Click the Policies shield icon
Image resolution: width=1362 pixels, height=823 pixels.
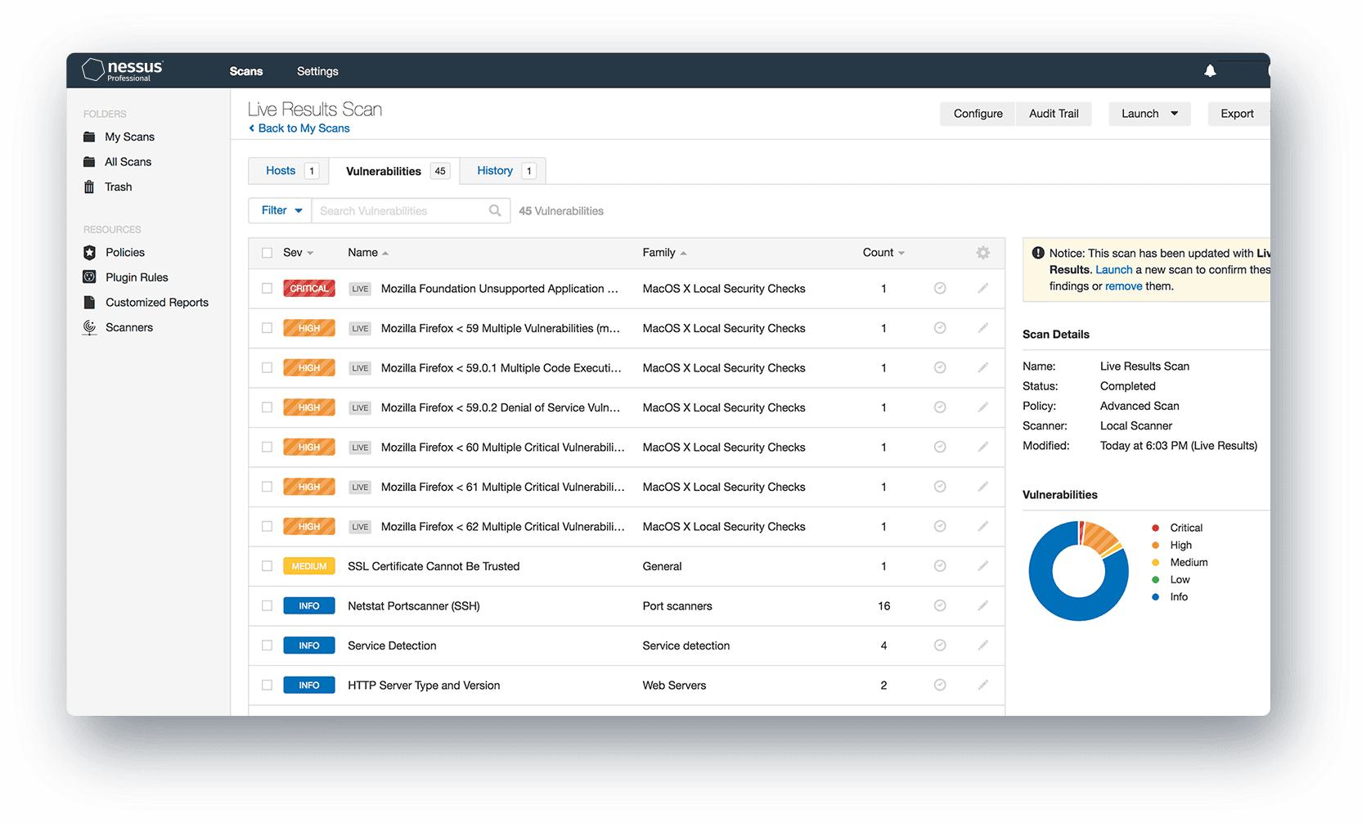click(x=89, y=253)
